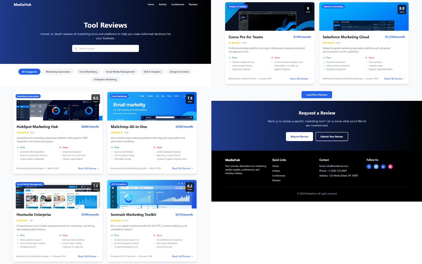422x264 pixels.
Task: Click the Mailchimp All-in-One title
Action: pos(129,127)
